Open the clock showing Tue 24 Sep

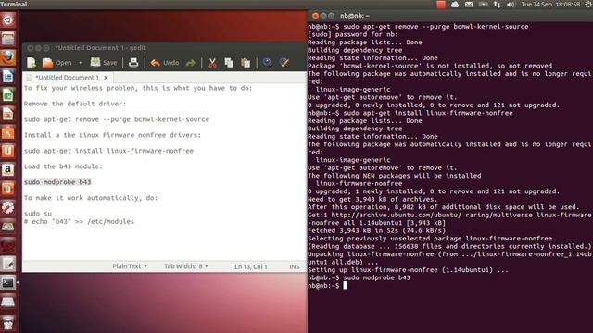point(550,5)
